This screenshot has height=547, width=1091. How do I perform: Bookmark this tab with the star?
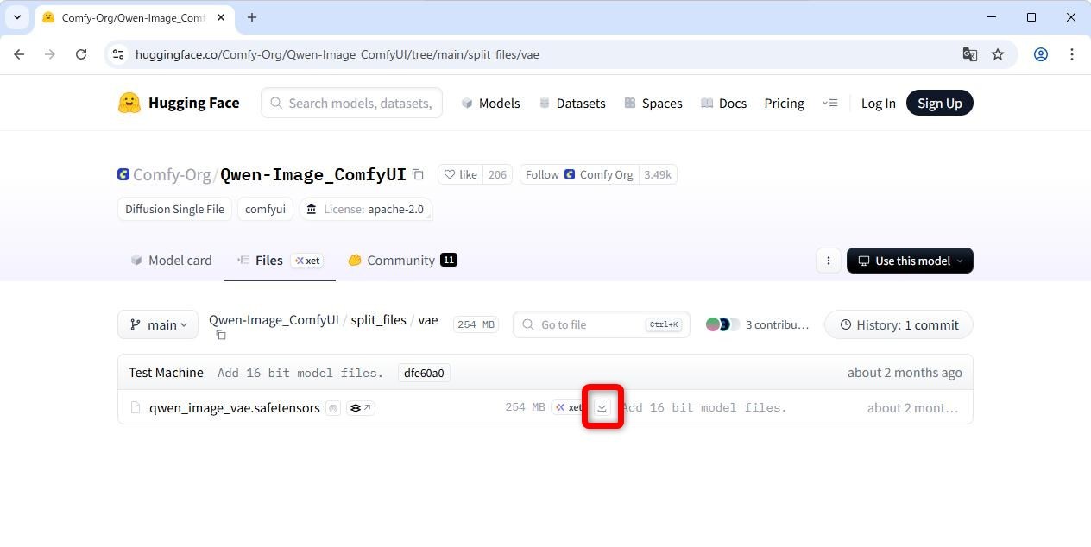click(x=998, y=54)
